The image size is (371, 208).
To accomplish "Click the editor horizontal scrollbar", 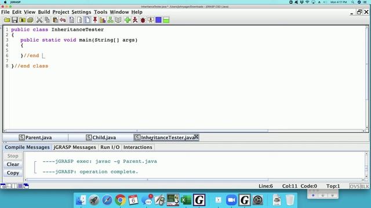I will 137,131.
